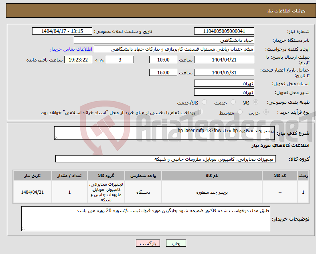The image size is (316, 254).
Task: Click the گروه کالا column header
Action: pos(106,176)
